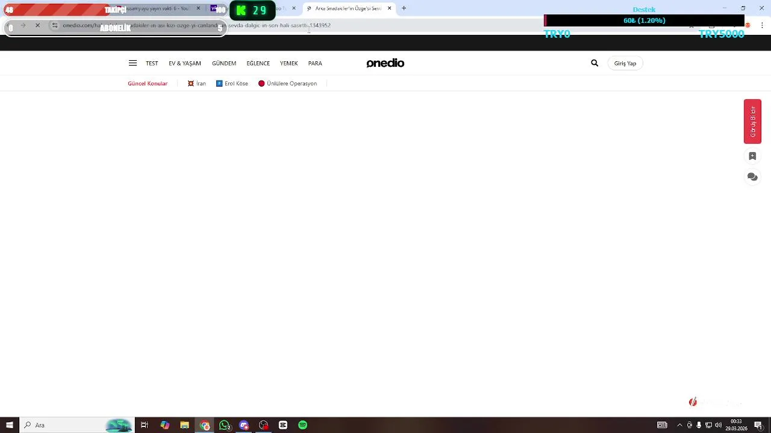The width and height of the screenshot is (771, 433).
Task: Open Spotify from the taskbar
Action: click(303, 425)
